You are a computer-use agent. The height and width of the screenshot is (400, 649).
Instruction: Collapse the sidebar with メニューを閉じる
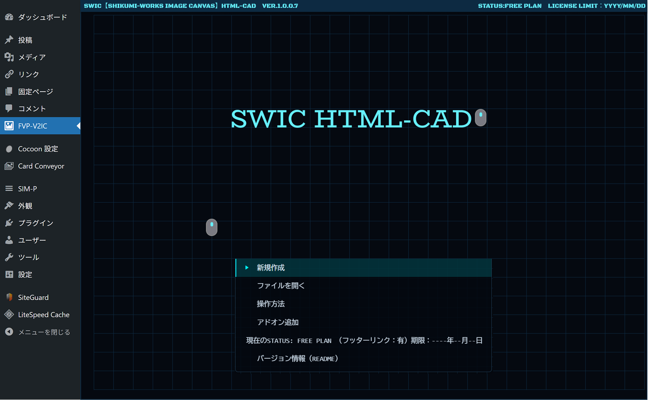click(x=44, y=332)
